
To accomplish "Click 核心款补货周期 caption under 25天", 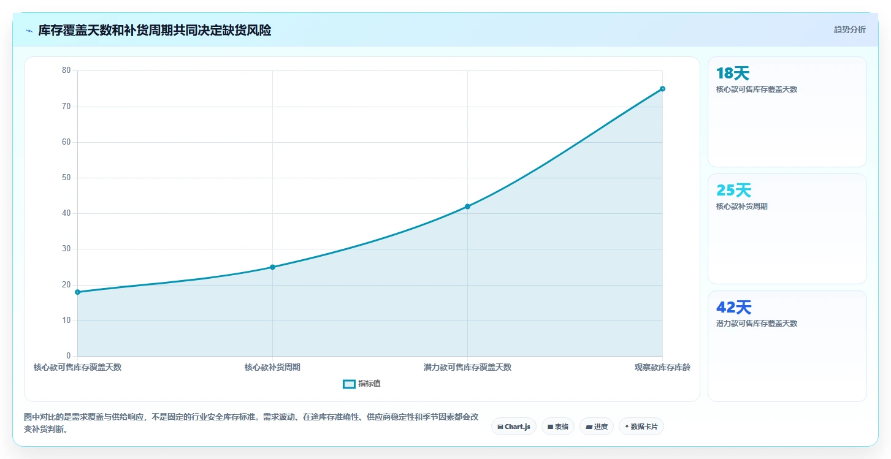I will click(741, 207).
